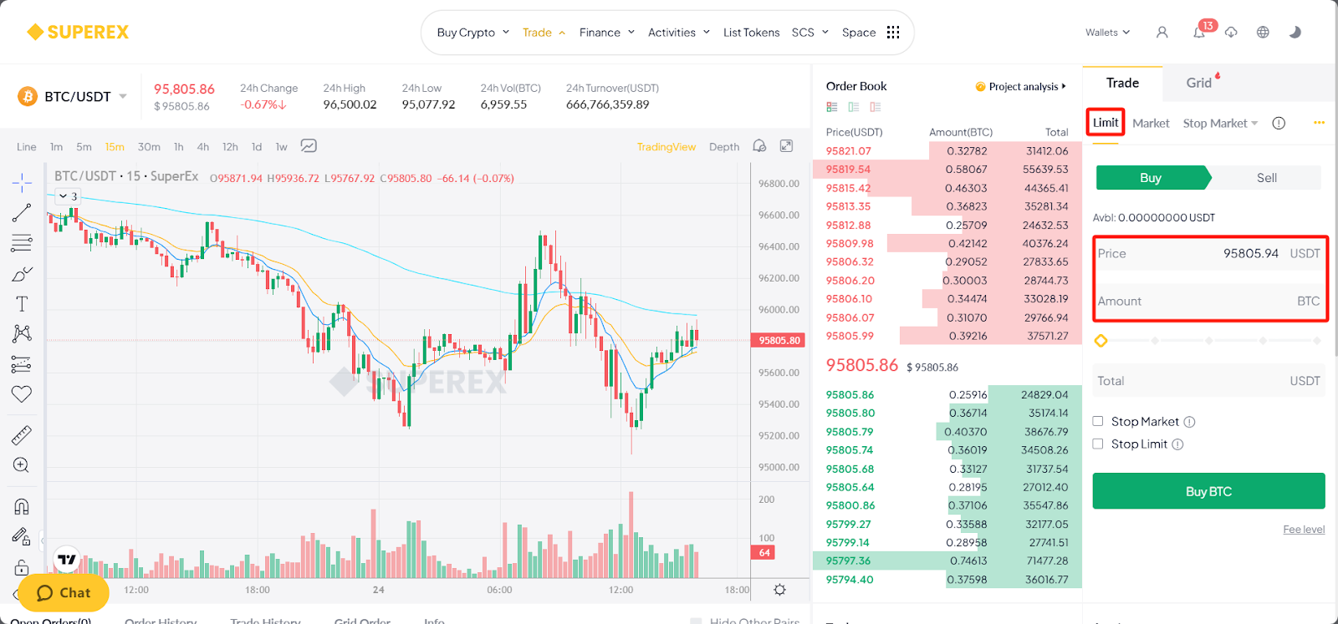Open the notifications bell with 13 badge
The height and width of the screenshot is (624, 1338).
point(1199,32)
